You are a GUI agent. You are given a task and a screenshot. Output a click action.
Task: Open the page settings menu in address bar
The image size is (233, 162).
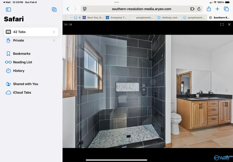click(x=85, y=9)
